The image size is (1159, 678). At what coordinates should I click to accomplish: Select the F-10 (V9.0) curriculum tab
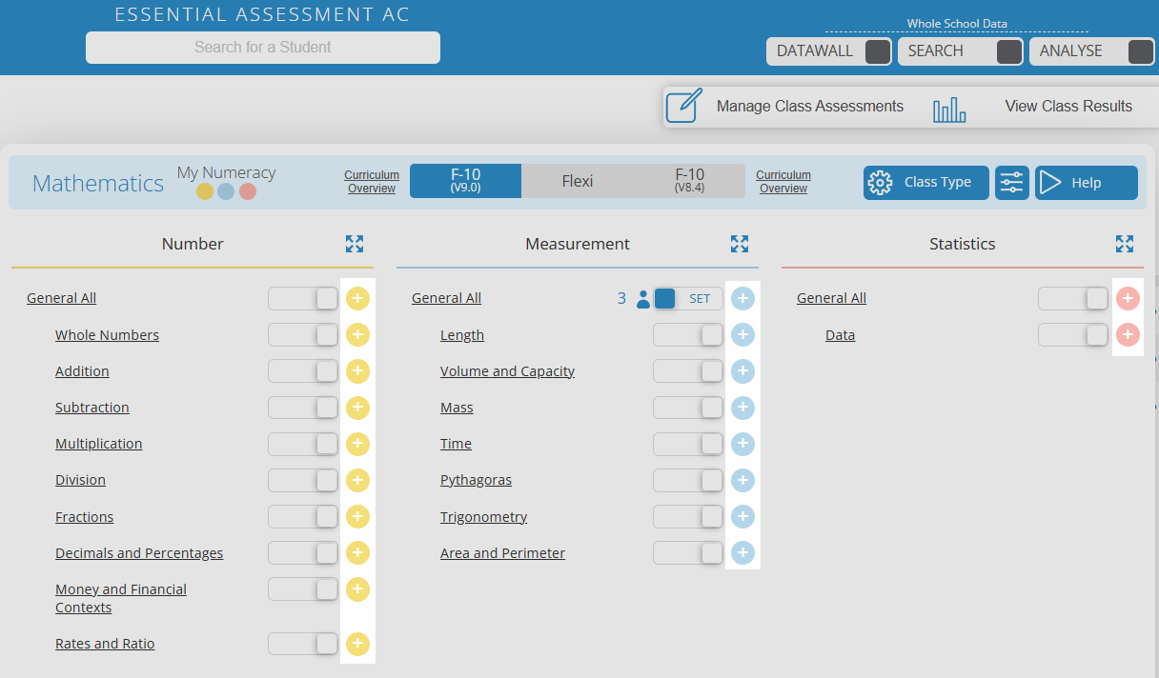(x=465, y=181)
